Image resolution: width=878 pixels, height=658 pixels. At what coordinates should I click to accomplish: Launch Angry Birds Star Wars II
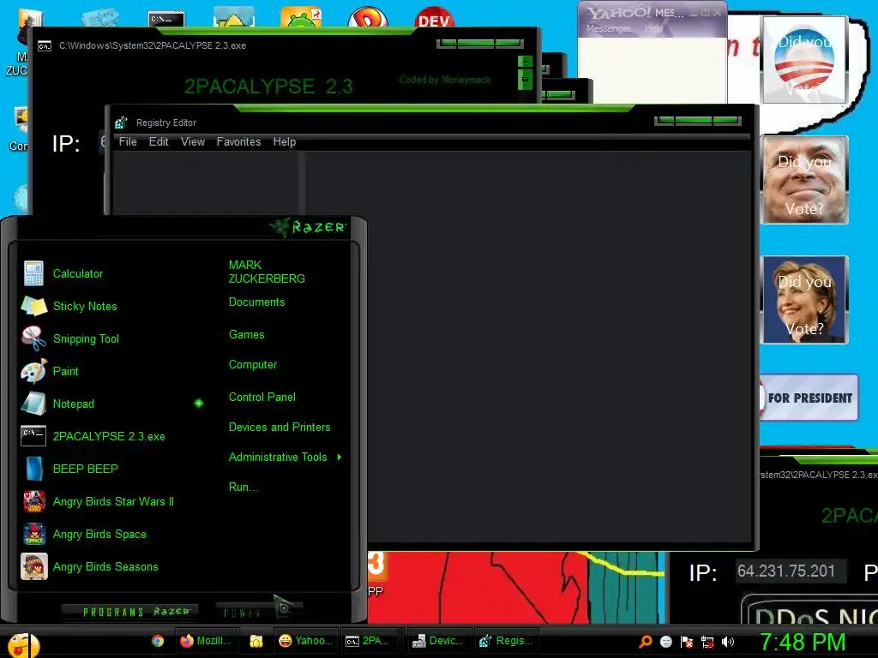pyautogui.click(x=98, y=501)
